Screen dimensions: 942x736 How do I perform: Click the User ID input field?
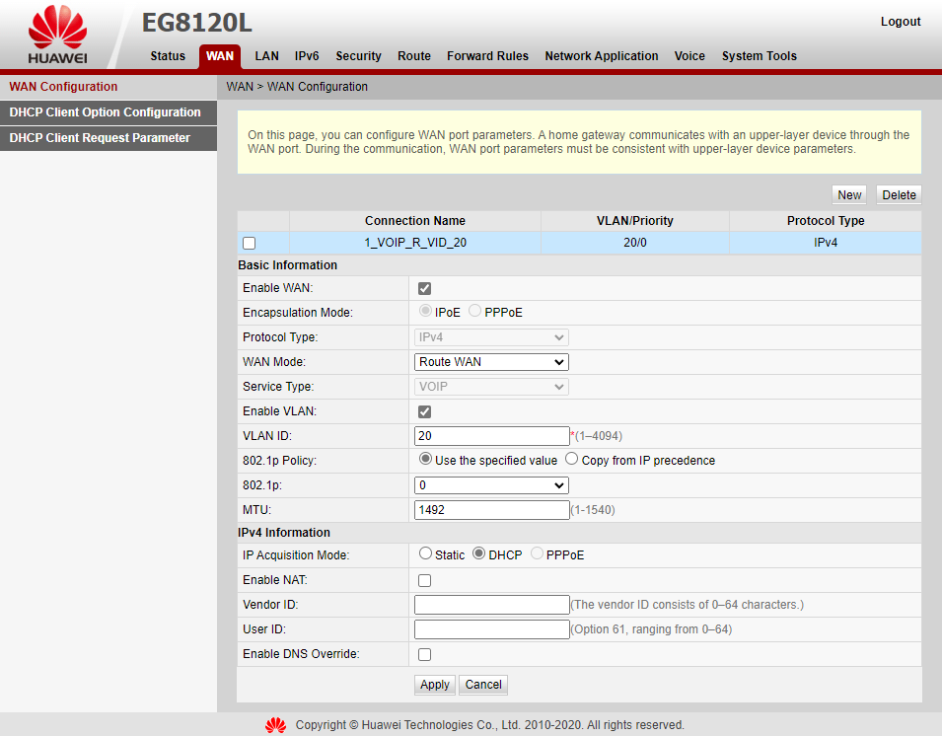(x=491, y=629)
